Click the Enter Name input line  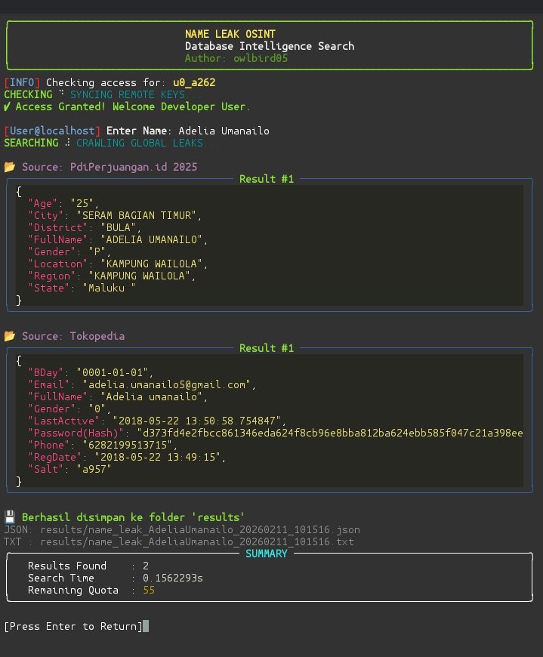tap(187, 131)
